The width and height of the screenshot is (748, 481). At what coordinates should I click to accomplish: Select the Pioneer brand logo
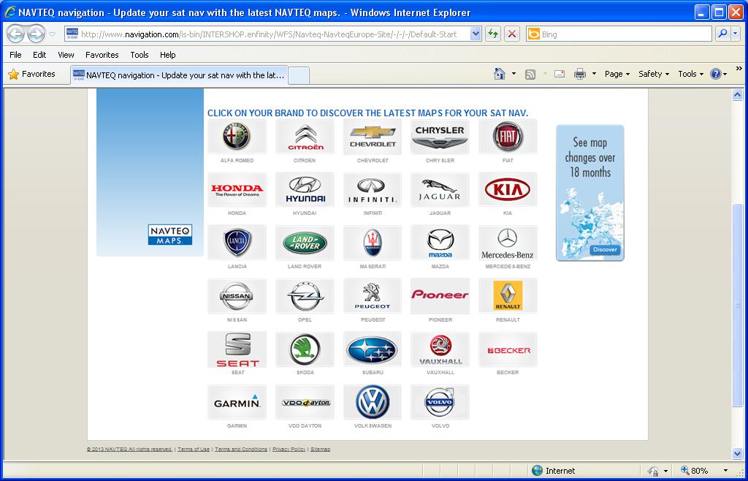(x=440, y=295)
